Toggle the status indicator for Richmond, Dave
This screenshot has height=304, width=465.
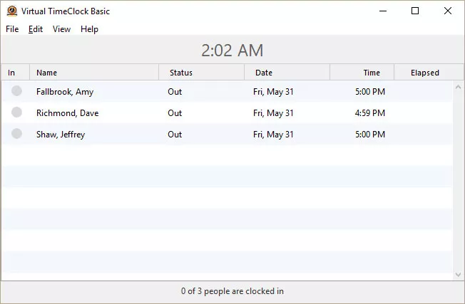(16, 112)
